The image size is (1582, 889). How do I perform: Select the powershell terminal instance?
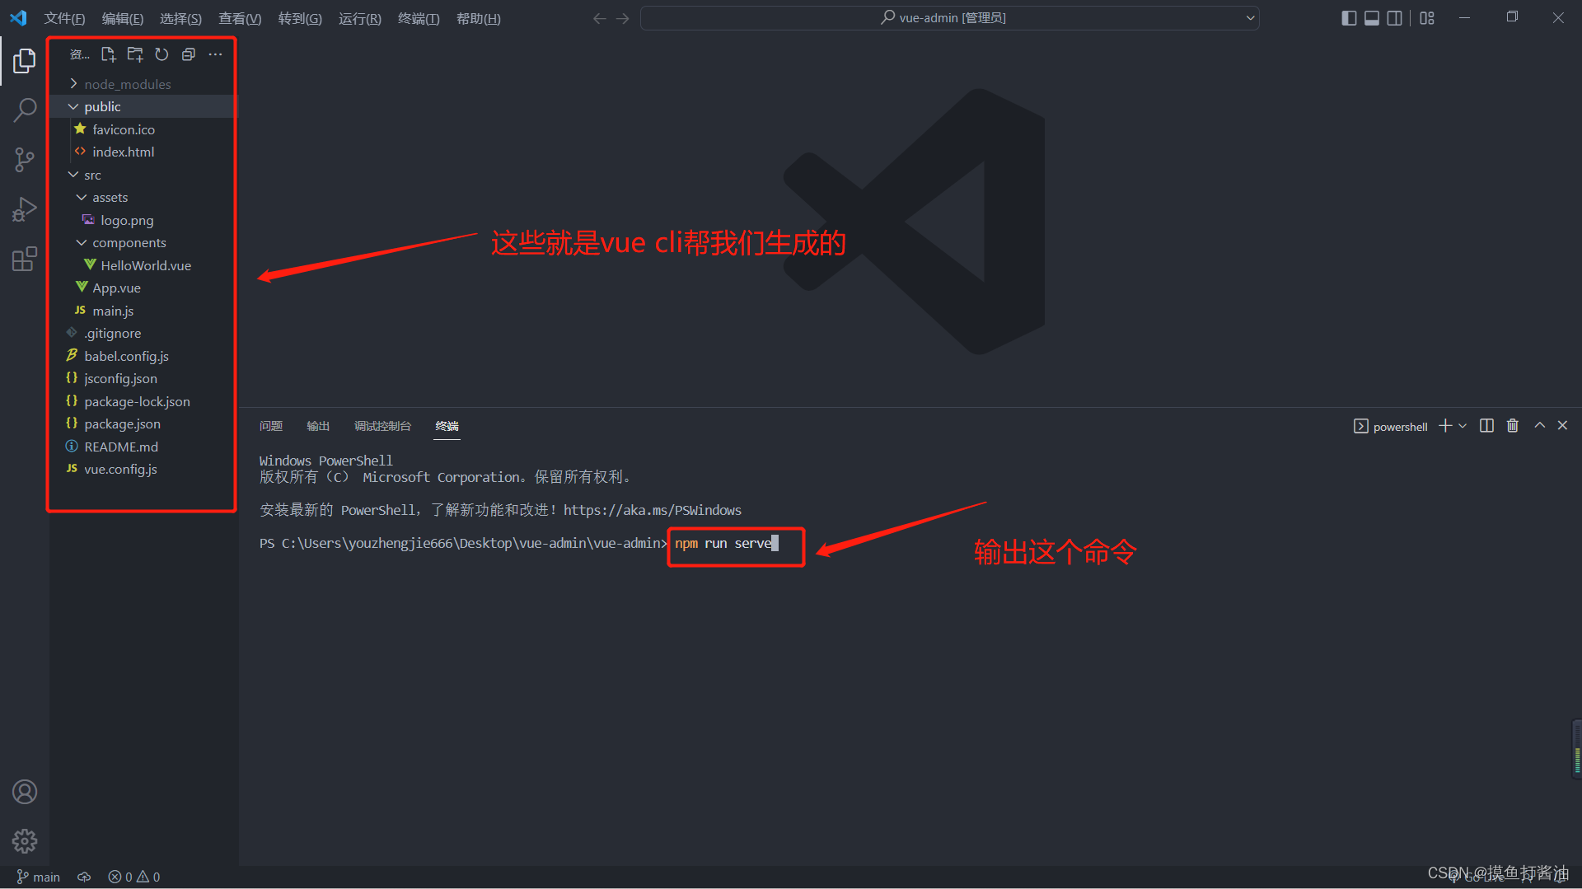(1390, 426)
